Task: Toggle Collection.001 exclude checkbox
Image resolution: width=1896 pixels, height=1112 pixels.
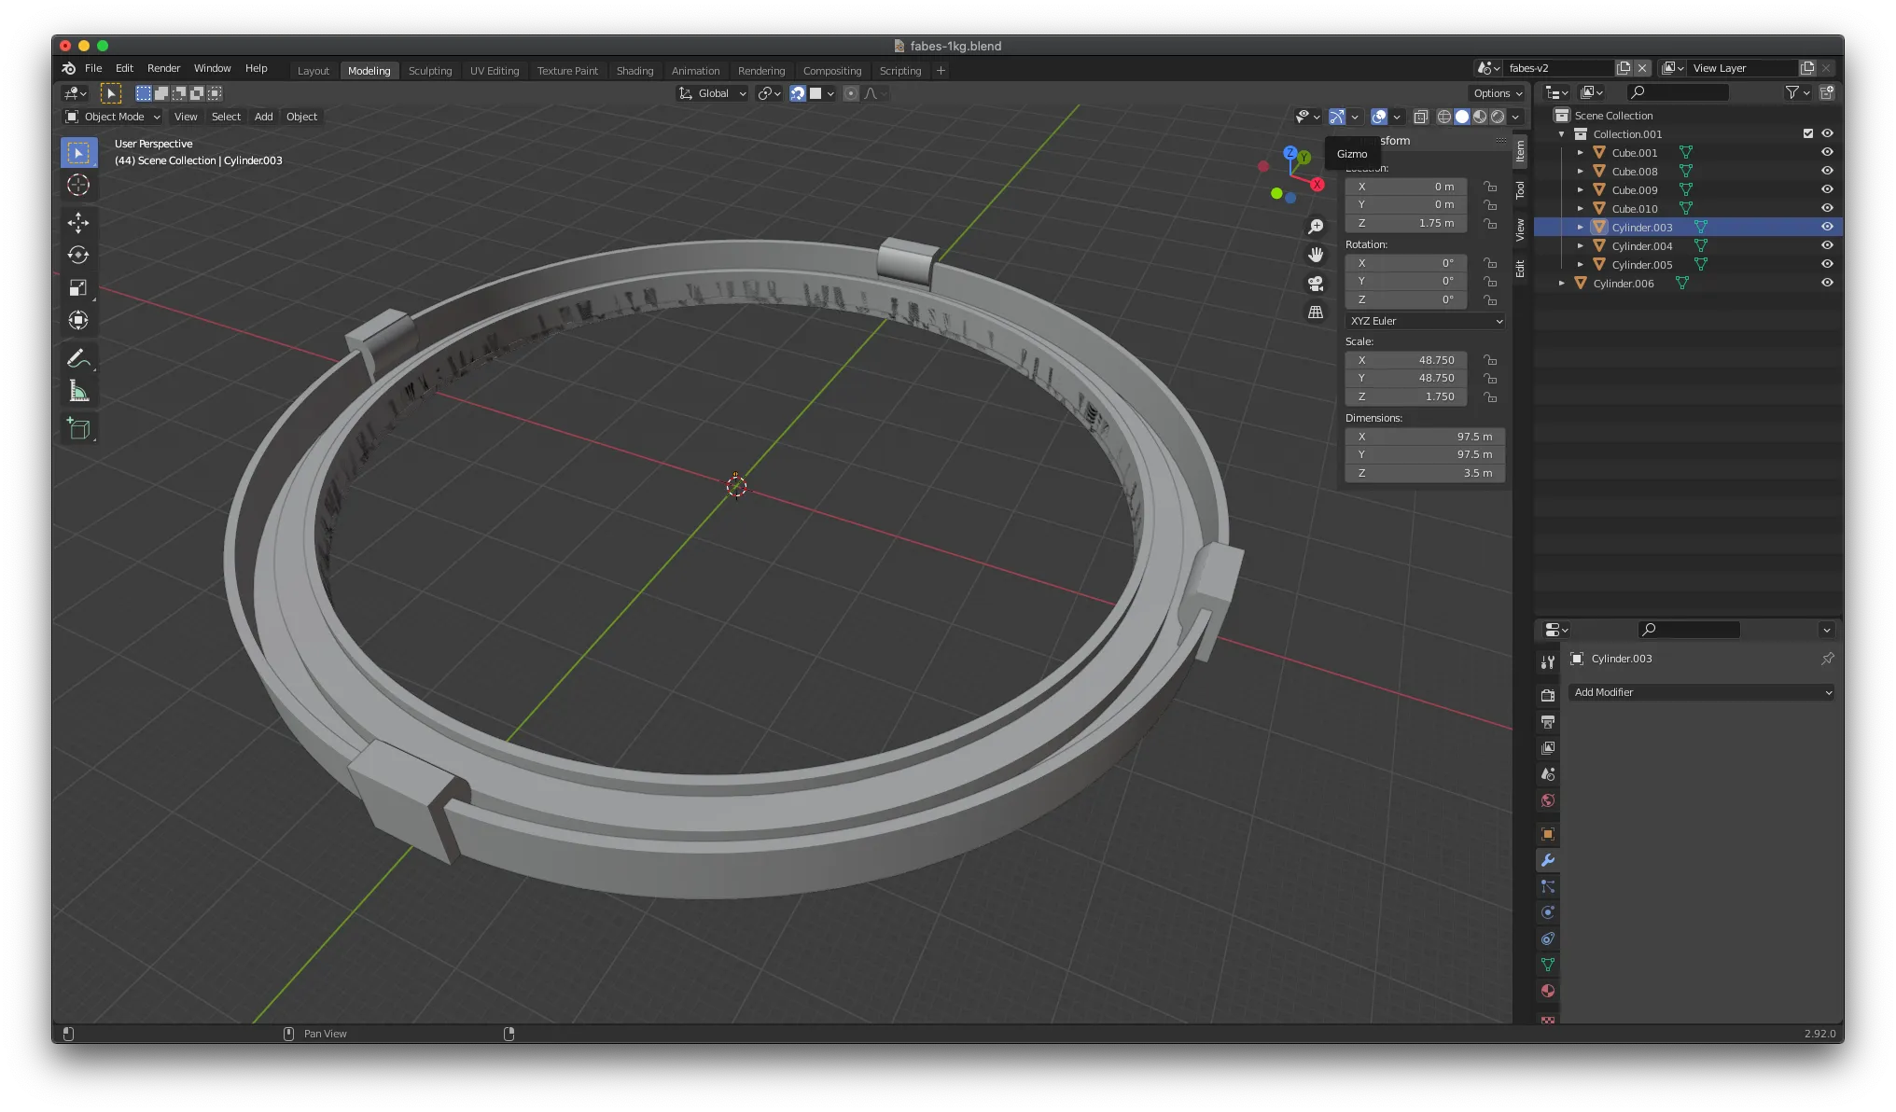Action: (x=1808, y=133)
